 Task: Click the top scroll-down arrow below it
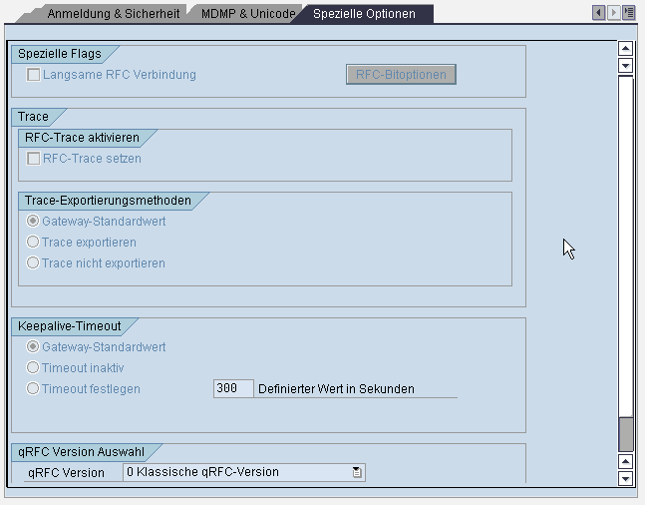point(626,65)
